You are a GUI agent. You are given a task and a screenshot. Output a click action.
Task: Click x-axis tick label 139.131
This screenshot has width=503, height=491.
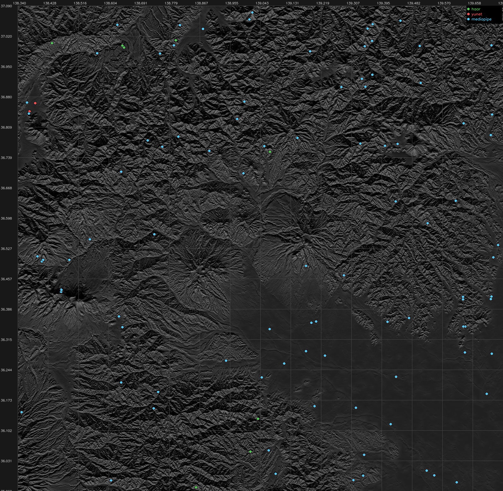293,3
